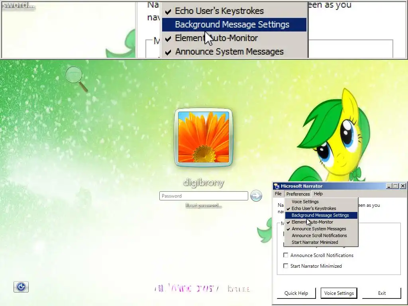Maximize the Microsoft Narrator window
The width and height of the screenshot is (408, 306).
(396, 186)
